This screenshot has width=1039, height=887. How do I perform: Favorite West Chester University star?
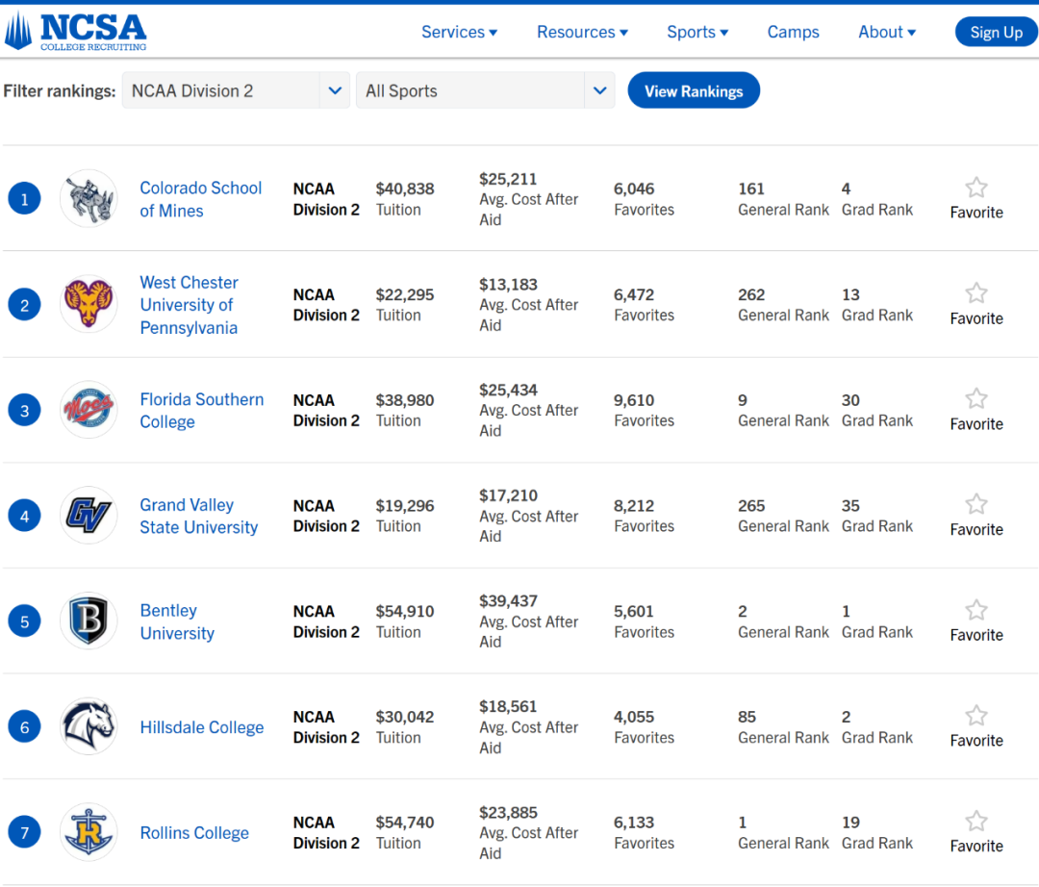point(976,292)
